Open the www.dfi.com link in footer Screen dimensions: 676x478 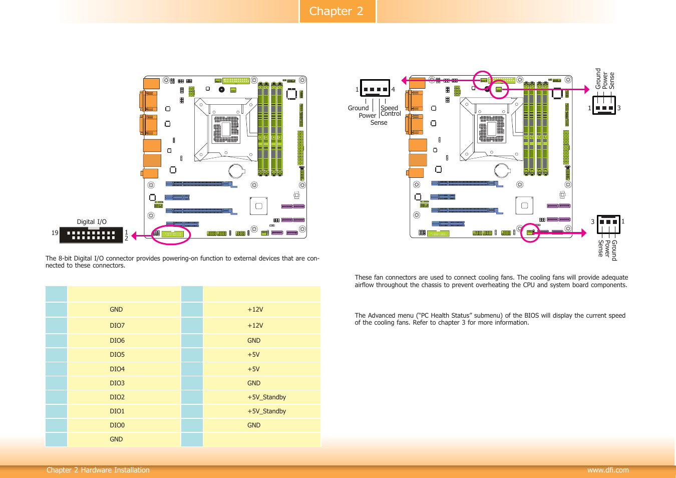pyautogui.click(x=608, y=470)
